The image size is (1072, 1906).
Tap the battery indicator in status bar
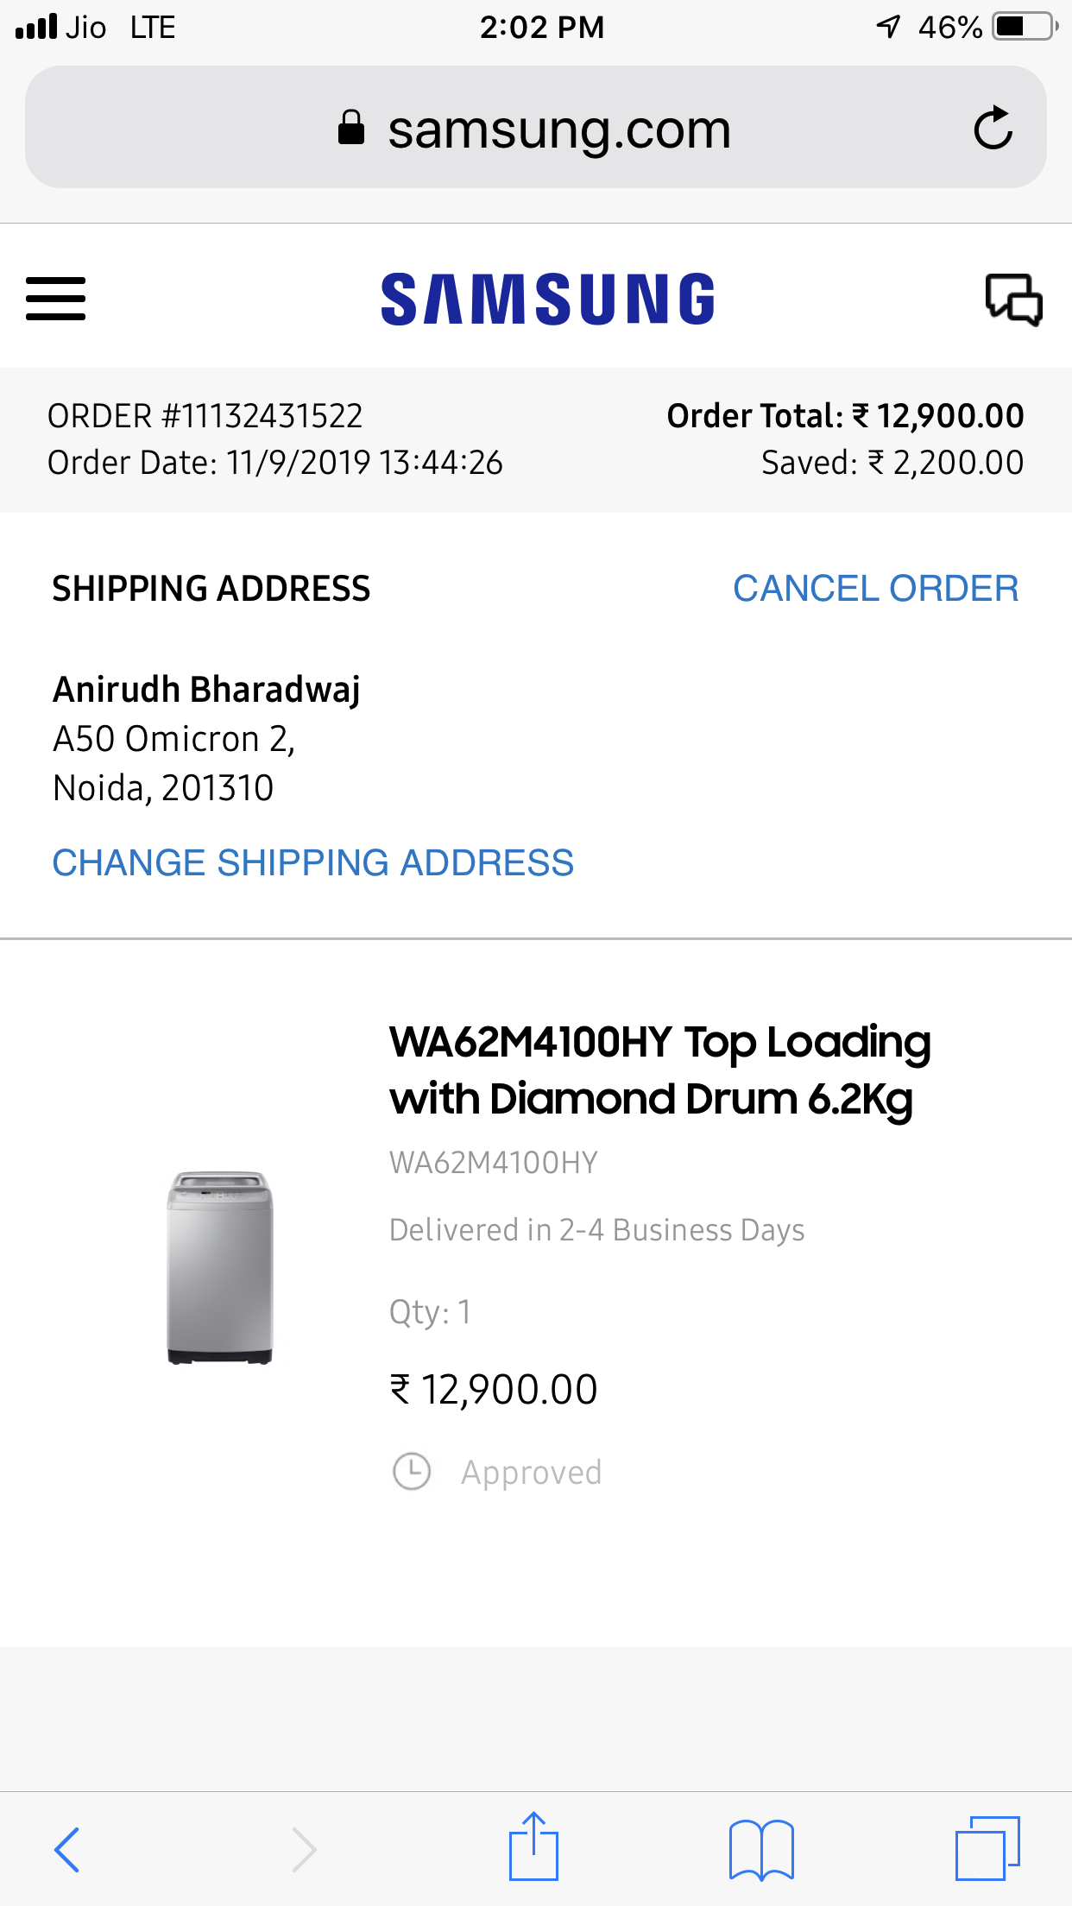(1025, 27)
